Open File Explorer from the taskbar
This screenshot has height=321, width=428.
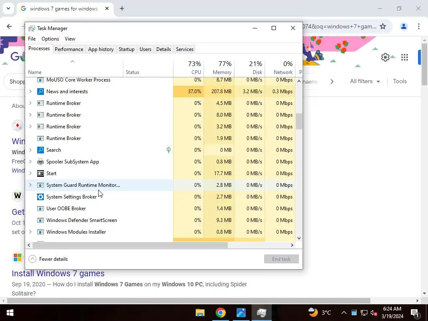[x=200, y=313]
